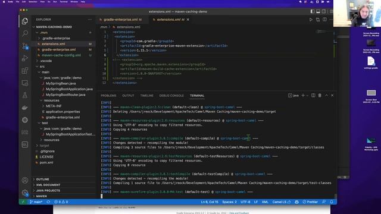Open the Search view in activity bar
The image size is (381, 214).
[25, 33]
